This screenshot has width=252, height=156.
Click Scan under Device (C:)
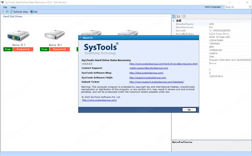point(8,49)
